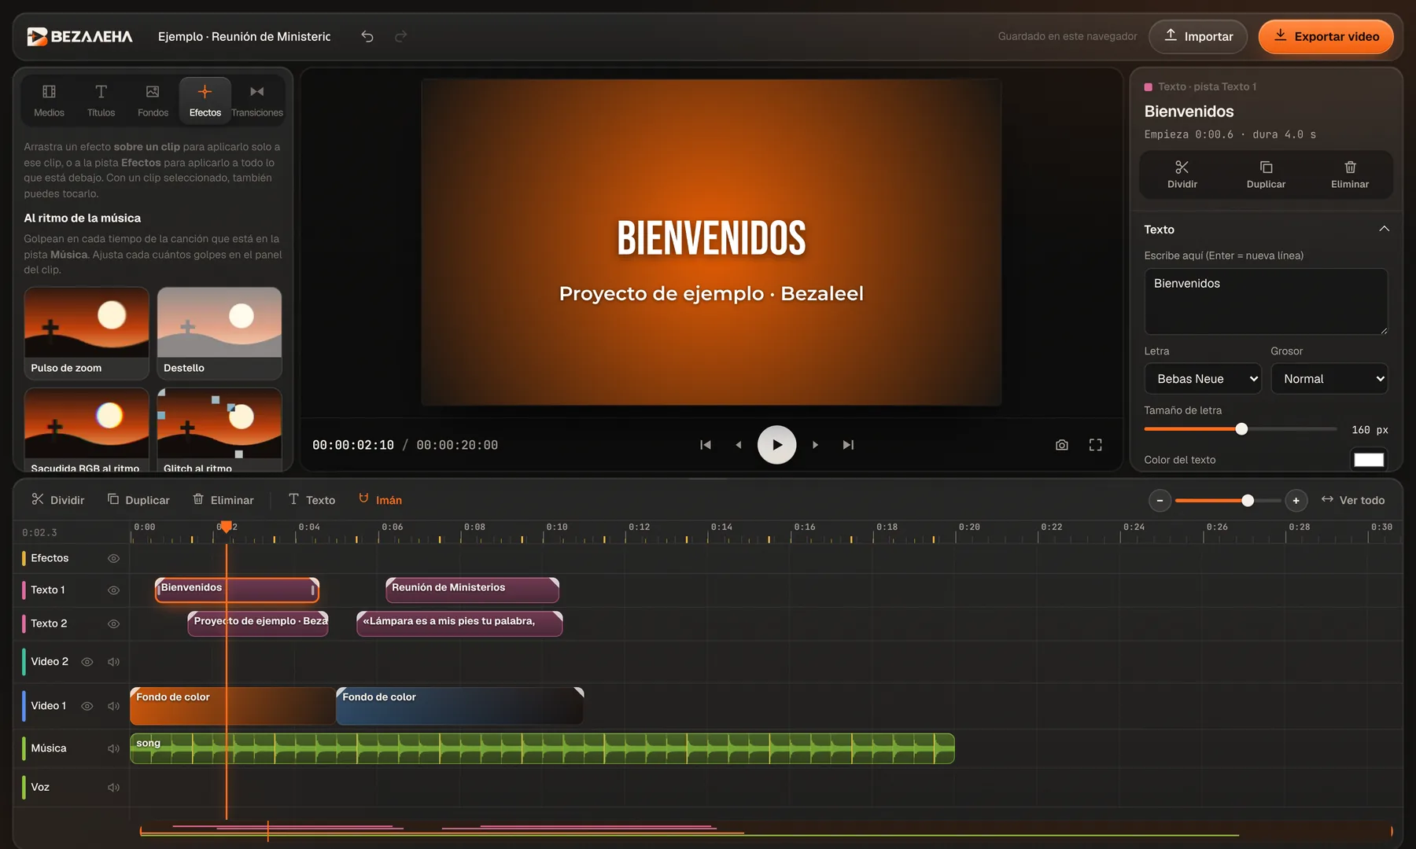Hide the Video 2 track
Viewport: 1416px width, 849px height.
[87, 662]
